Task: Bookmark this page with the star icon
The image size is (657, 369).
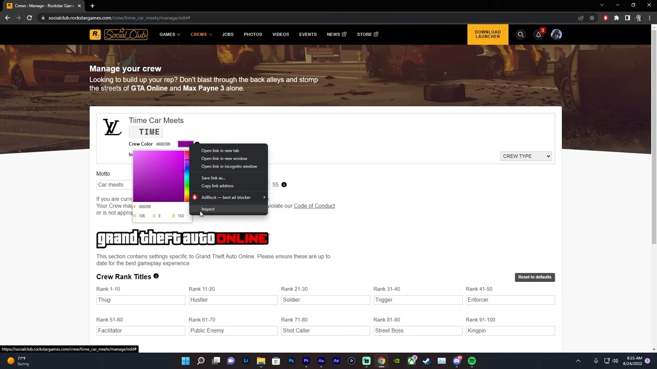Action: [592, 18]
